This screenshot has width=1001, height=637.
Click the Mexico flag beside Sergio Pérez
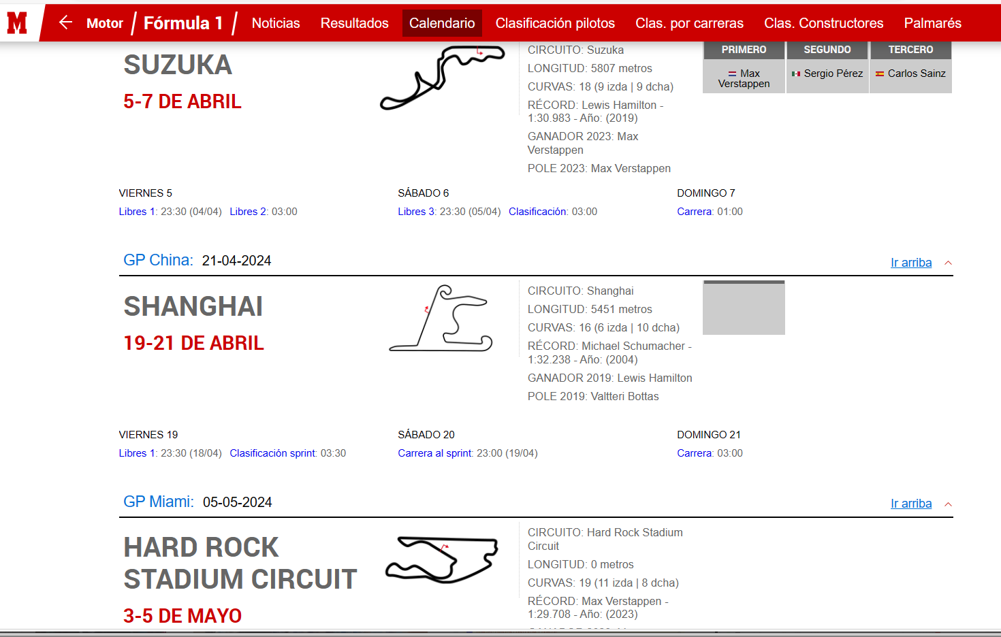click(796, 73)
